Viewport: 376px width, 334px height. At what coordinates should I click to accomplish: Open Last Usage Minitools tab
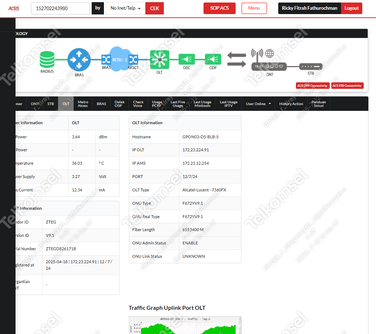click(x=202, y=104)
